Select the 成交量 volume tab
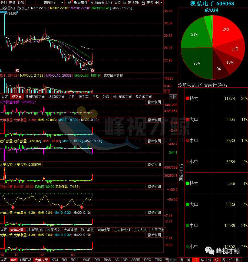The width and height of the screenshot is (248, 262). coord(16,97)
